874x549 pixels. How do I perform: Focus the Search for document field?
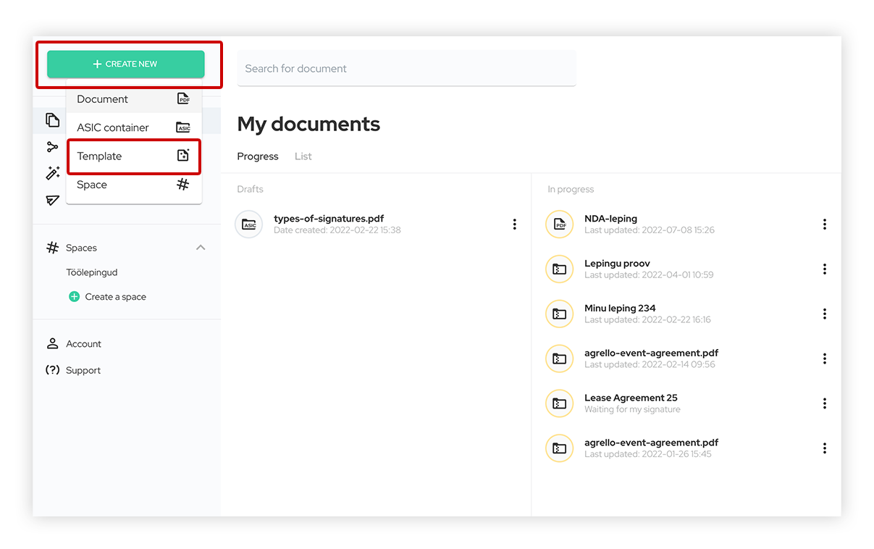point(406,69)
